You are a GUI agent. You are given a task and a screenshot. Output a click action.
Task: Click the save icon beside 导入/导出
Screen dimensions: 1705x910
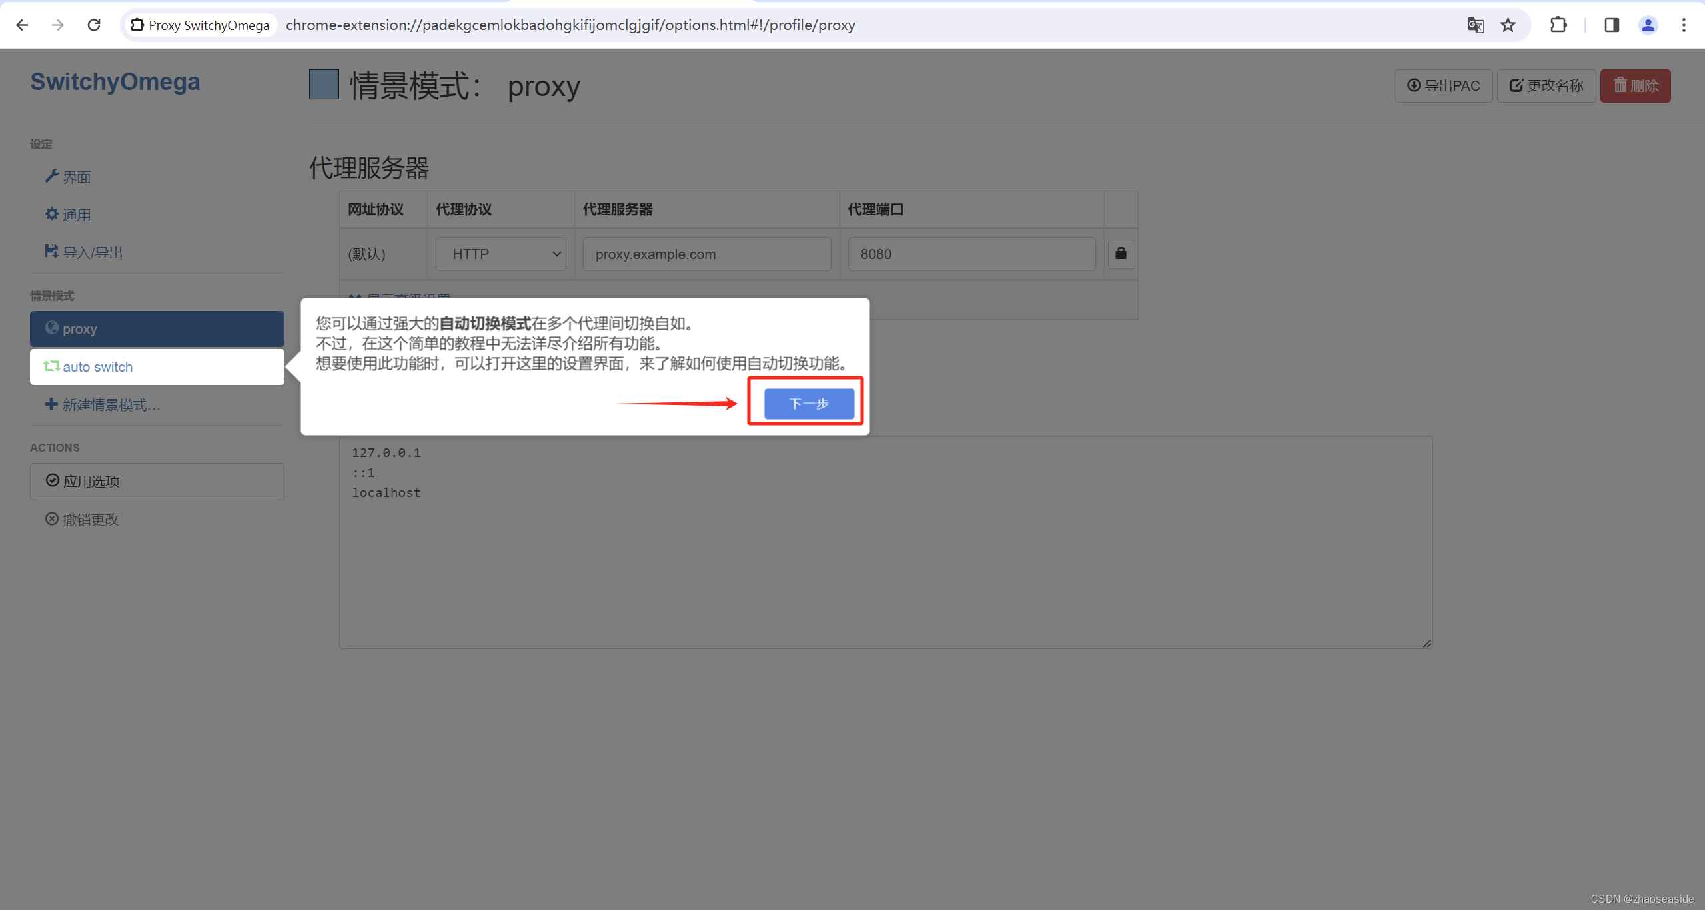51,252
